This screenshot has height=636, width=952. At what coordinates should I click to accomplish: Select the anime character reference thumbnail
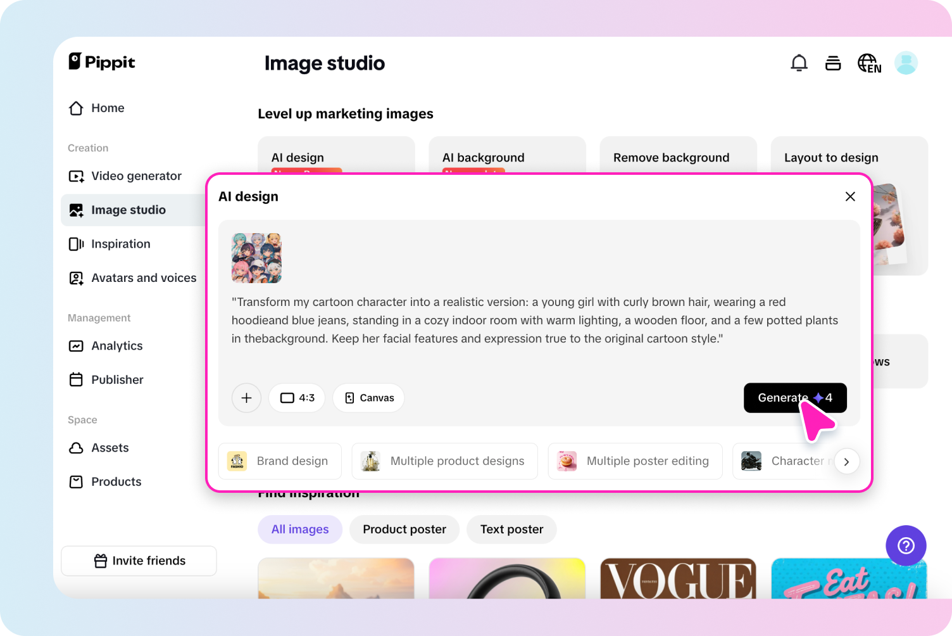pyautogui.click(x=256, y=258)
